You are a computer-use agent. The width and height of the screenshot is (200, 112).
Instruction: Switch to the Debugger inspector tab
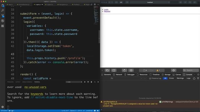[129, 75]
